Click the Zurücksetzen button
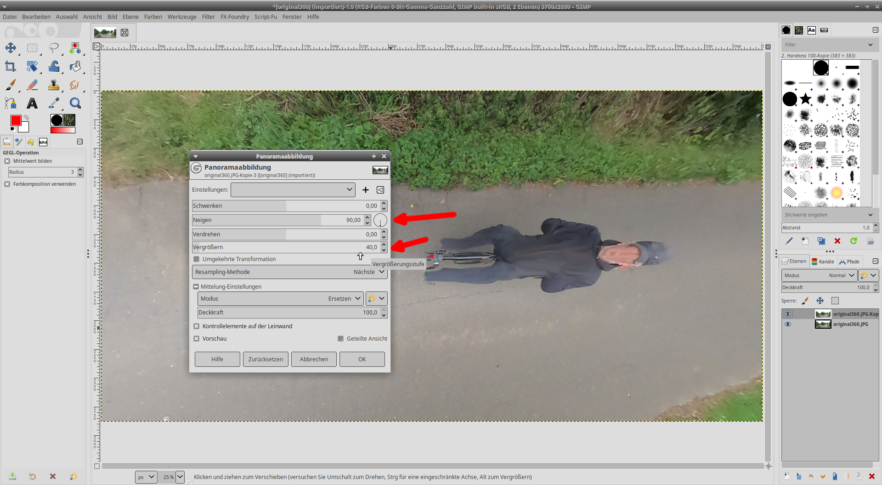Image resolution: width=882 pixels, height=485 pixels. (x=266, y=359)
